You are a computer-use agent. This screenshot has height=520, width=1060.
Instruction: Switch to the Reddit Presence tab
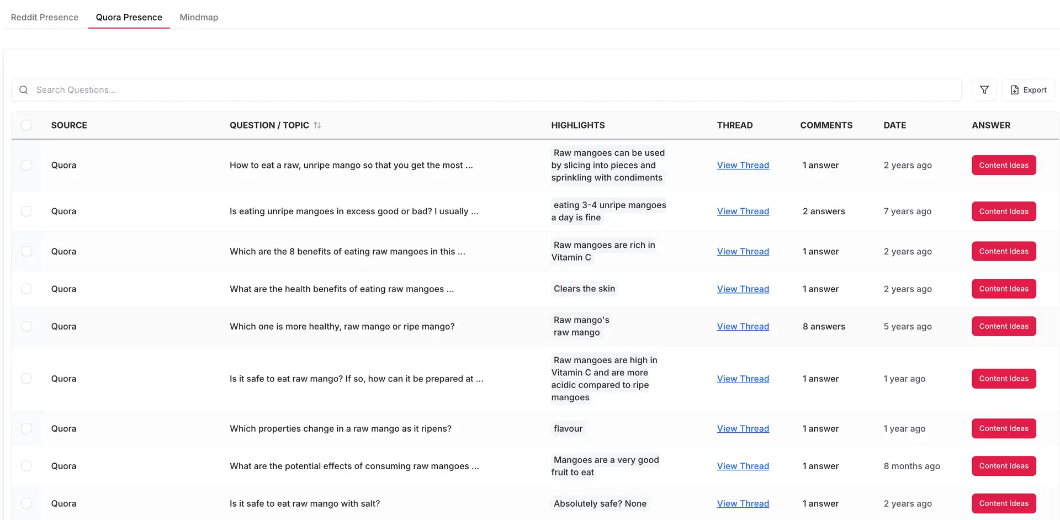click(x=44, y=17)
